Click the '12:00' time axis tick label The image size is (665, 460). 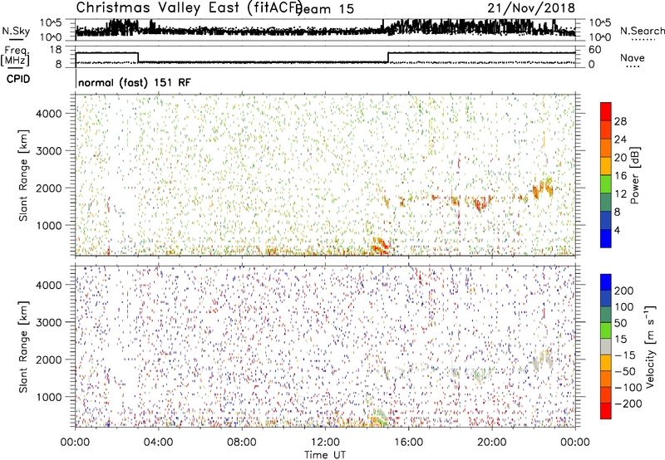(325, 443)
